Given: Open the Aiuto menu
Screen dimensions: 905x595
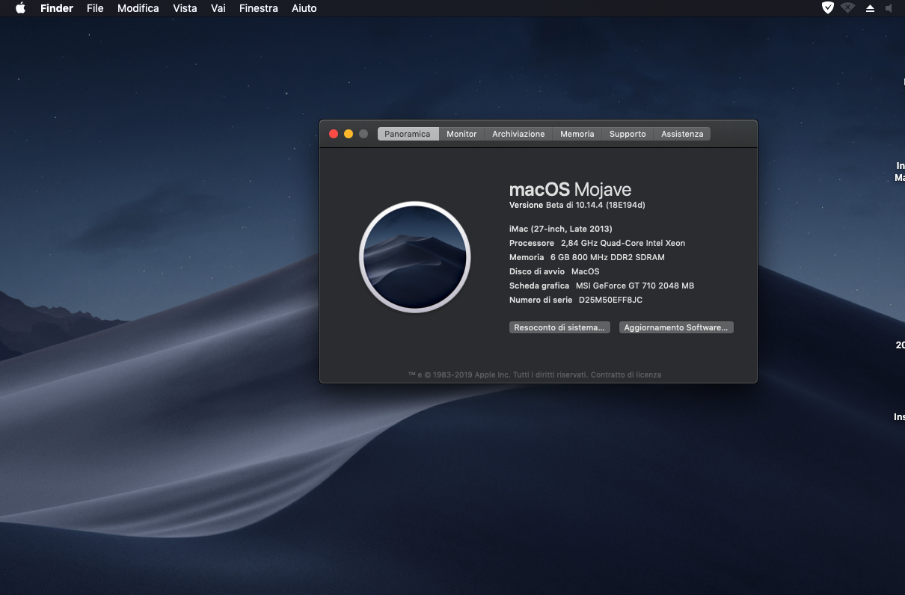Looking at the screenshot, I should click(x=304, y=8).
